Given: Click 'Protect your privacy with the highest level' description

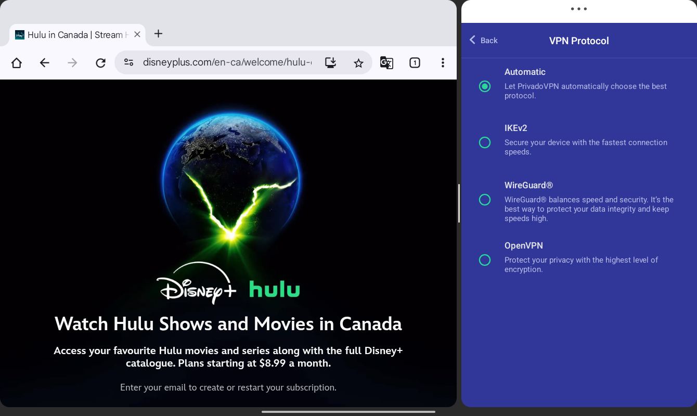Looking at the screenshot, I should point(582,265).
